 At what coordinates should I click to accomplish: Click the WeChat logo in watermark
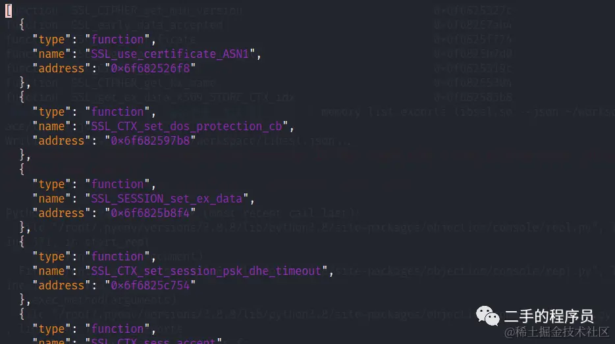tap(487, 316)
